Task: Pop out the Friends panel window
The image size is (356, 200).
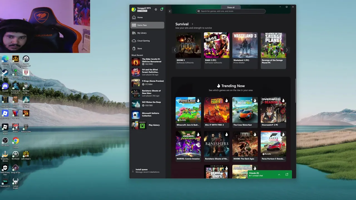Action: [x=287, y=175]
